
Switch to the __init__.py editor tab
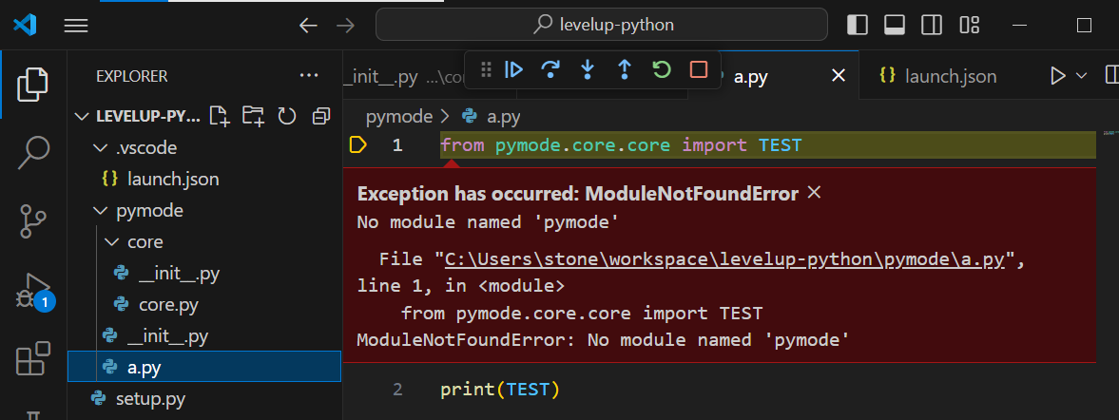[403, 76]
